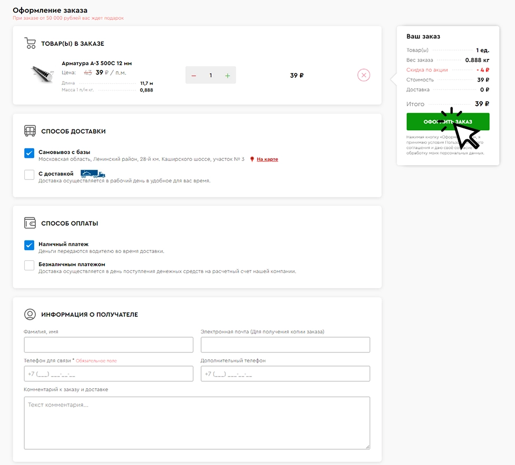This screenshot has width=515, height=465.
Task: Focus the Фамилия, имя input field
Action: (x=108, y=345)
